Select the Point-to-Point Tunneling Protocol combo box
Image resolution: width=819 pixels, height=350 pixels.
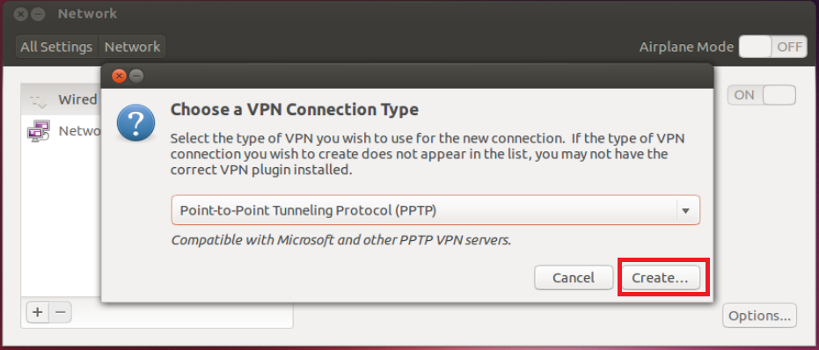435,210
